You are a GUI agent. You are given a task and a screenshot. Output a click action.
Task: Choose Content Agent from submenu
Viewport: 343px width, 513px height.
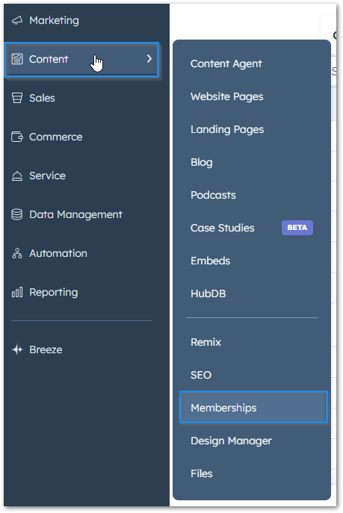(x=226, y=63)
